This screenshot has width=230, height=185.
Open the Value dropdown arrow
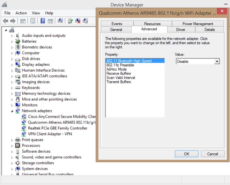pyautogui.click(x=217, y=61)
